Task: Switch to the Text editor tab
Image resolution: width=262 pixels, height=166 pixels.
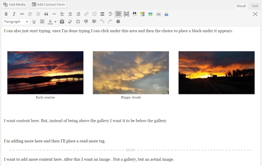Action: pos(255,6)
